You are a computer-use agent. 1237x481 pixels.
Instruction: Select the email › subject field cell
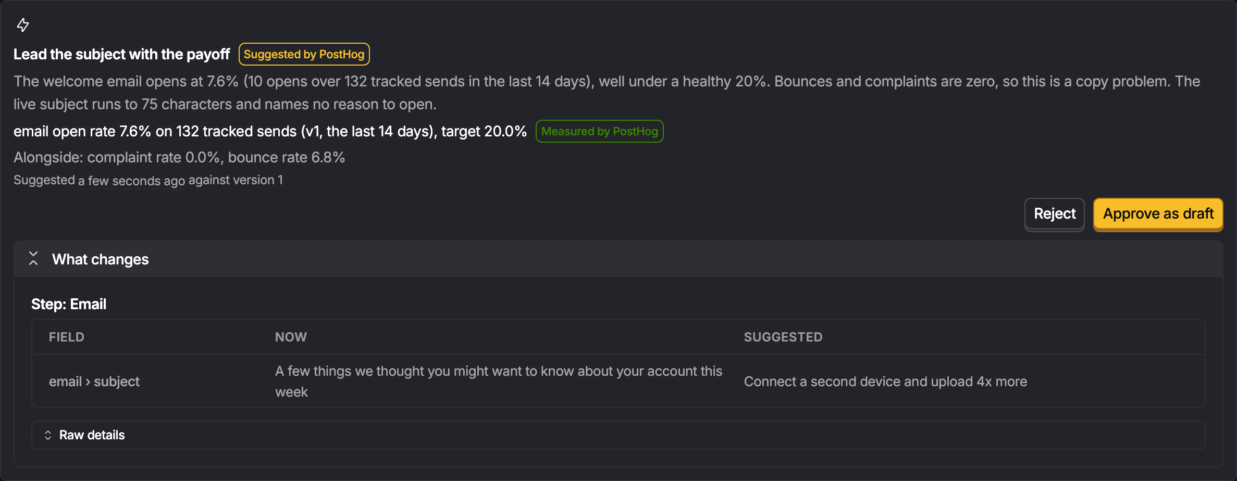point(94,382)
